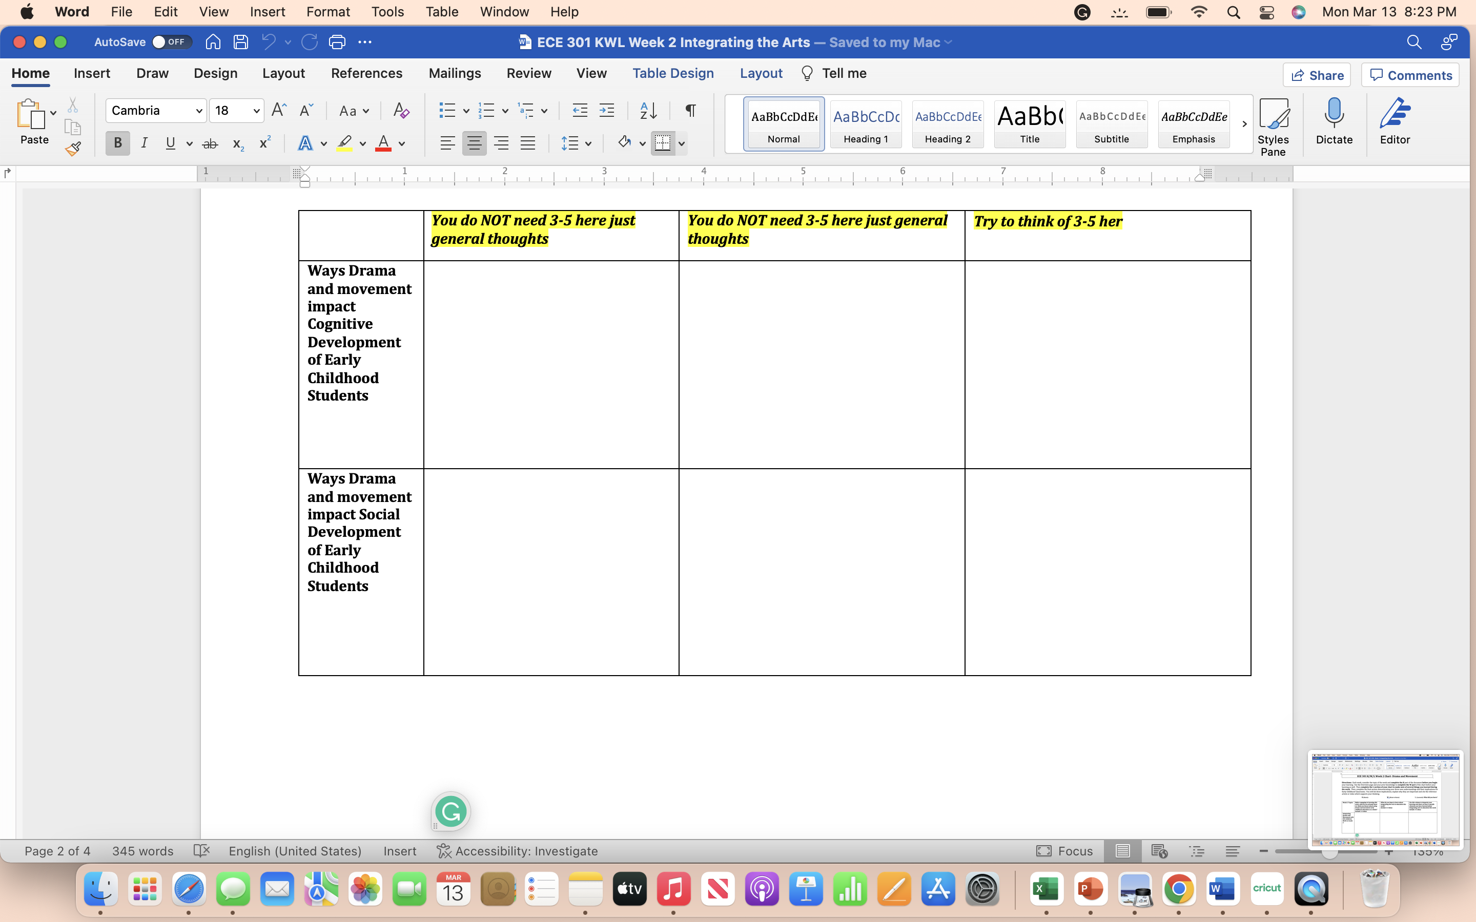Select the strikethrough tool

click(x=210, y=143)
